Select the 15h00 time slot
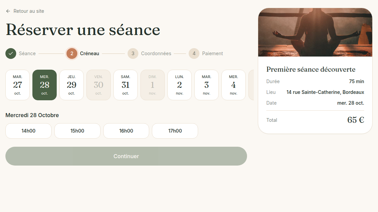 77,131
